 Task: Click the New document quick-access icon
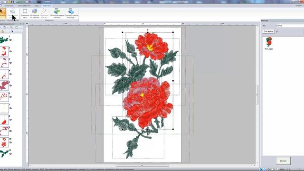click(x=5, y=2)
